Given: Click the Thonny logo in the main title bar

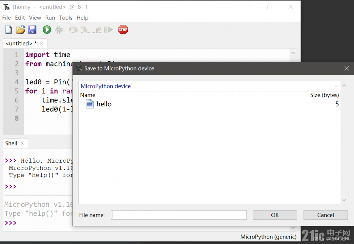Looking at the screenshot, I should pyautogui.click(x=6, y=7).
